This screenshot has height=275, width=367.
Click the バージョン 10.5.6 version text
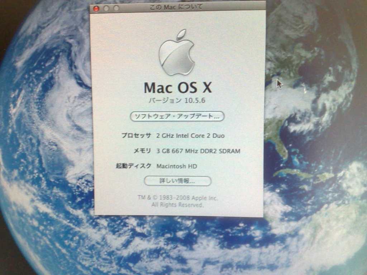click(177, 100)
